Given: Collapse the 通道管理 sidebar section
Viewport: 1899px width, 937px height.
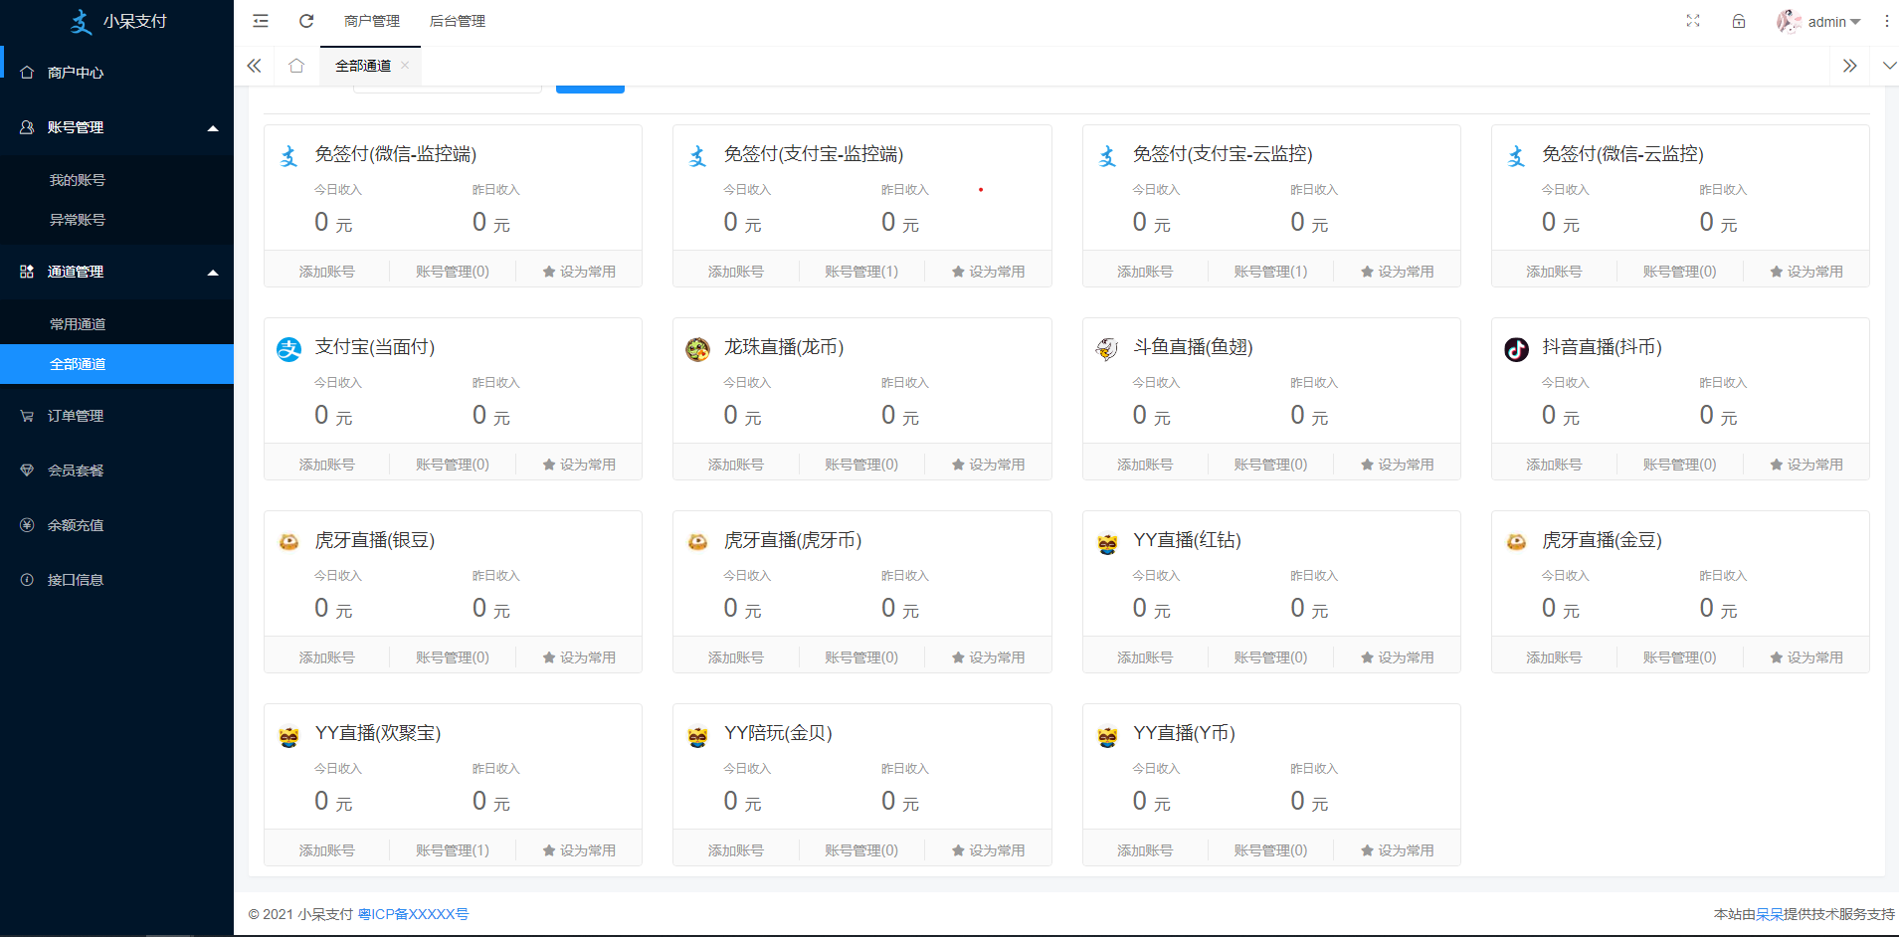Looking at the screenshot, I should click(213, 273).
